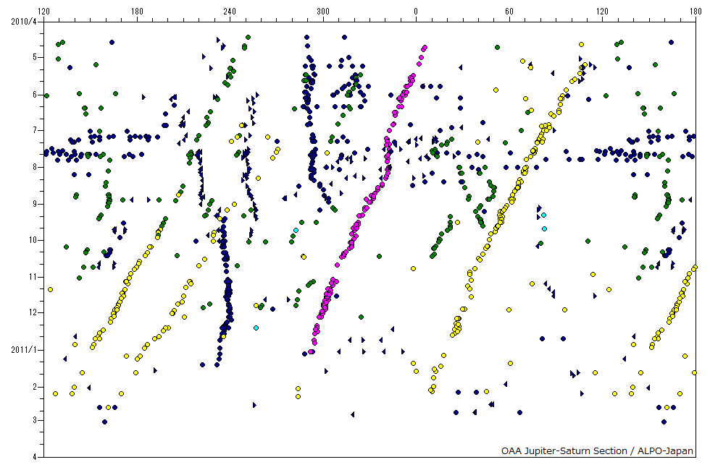Click the month "12" label on left axis

(x=33, y=312)
